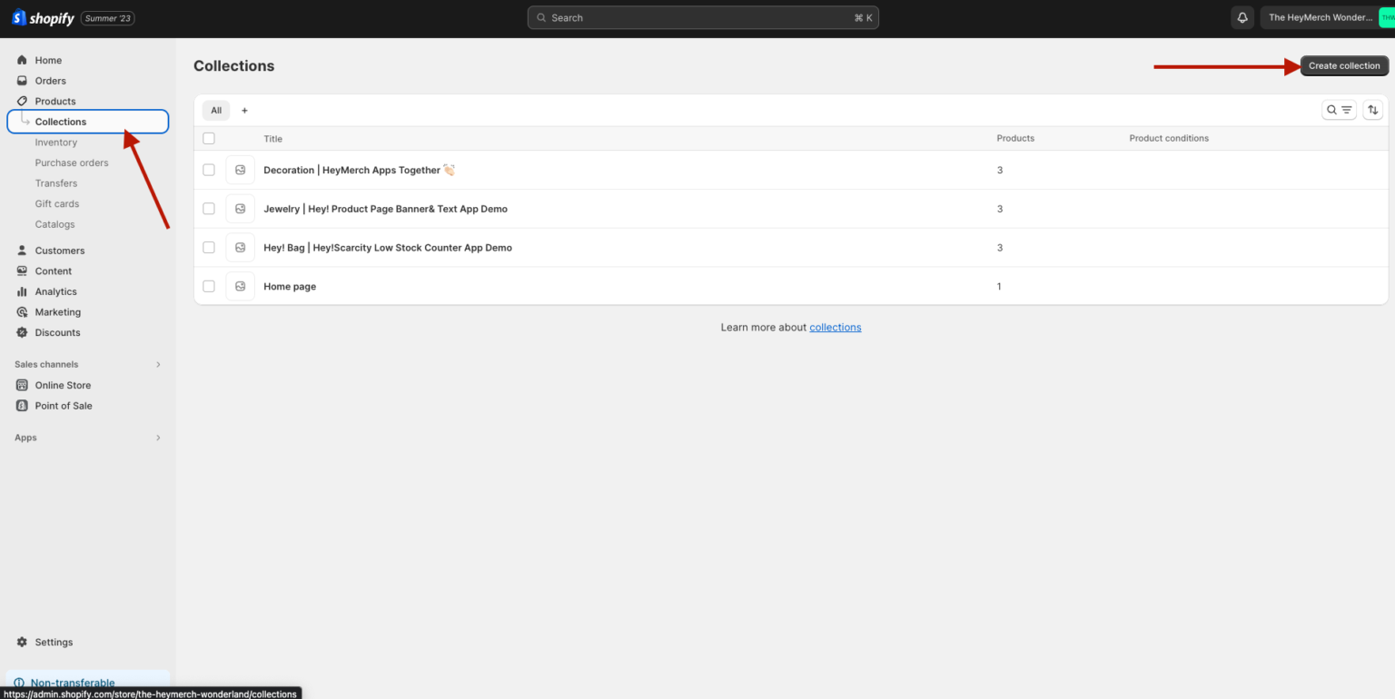
Task: Click the Home house icon
Action: (x=22, y=60)
